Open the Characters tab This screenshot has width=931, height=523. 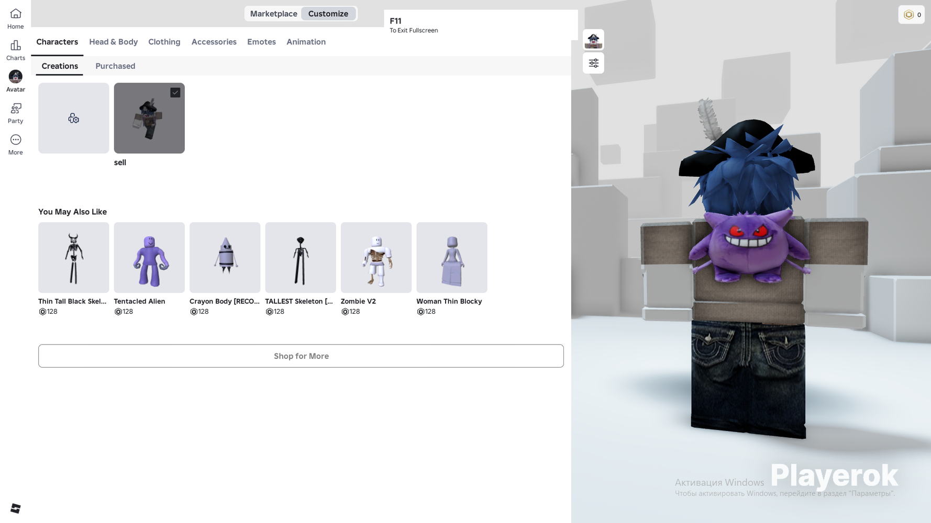pos(57,42)
